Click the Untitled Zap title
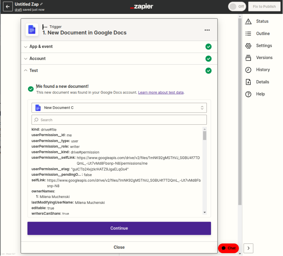Image resolution: width=283 pixels, height=256 pixels. point(27,4)
